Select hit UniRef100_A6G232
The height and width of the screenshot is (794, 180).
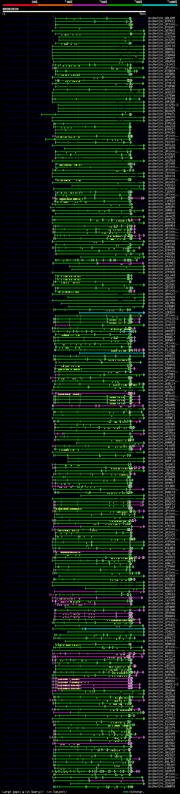coord(161,89)
